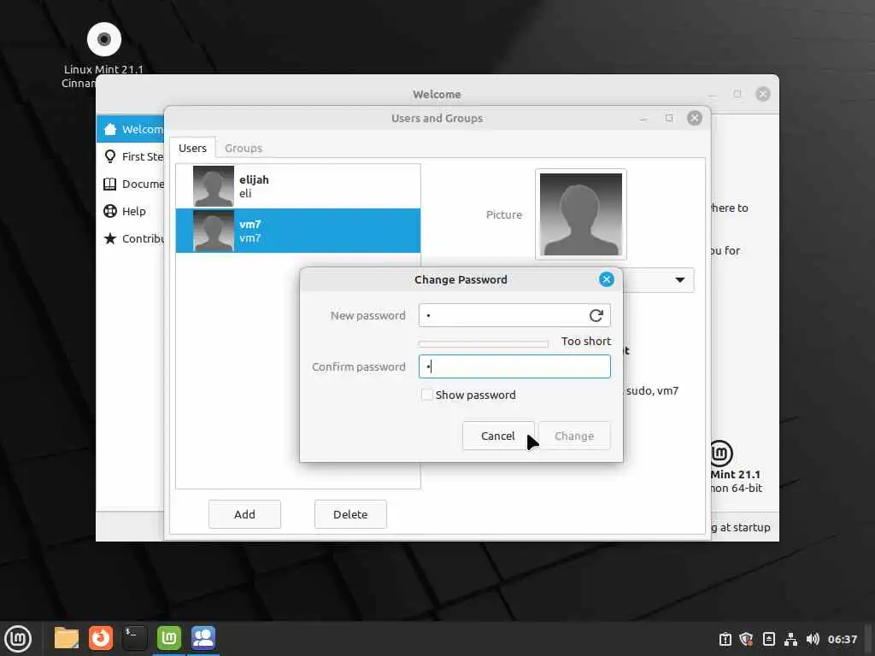The width and height of the screenshot is (875, 656).
Task: Open the volume tray icon
Action: click(x=813, y=639)
